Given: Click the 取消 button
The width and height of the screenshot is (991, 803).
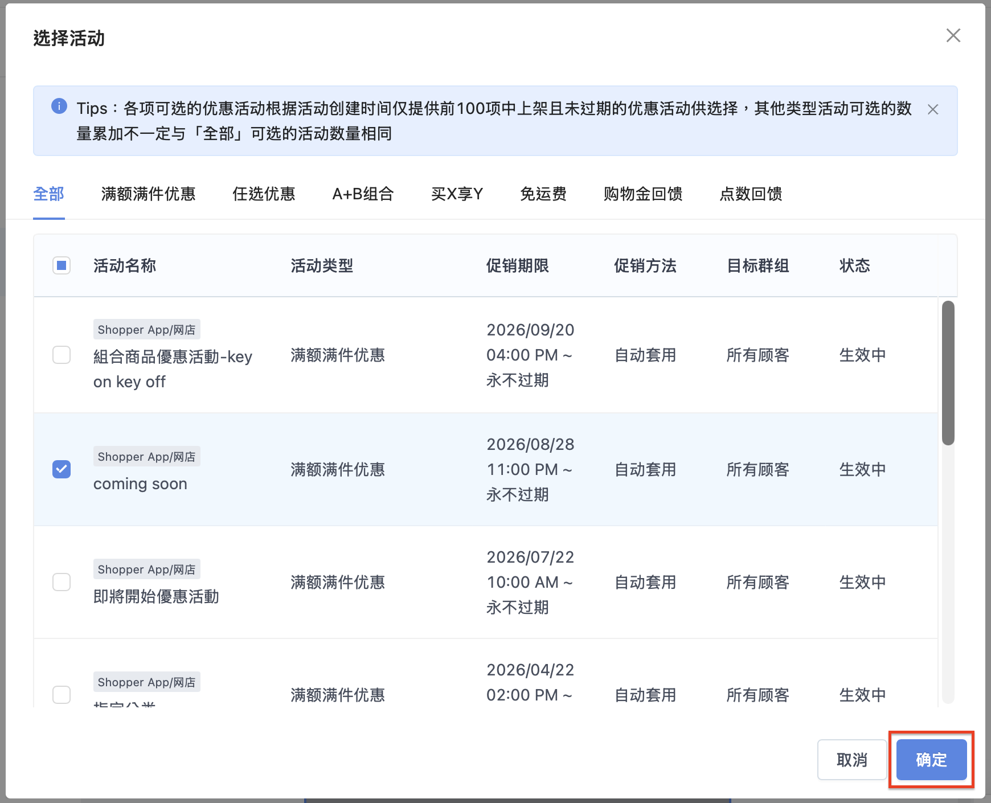Looking at the screenshot, I should tap(852, 760).
